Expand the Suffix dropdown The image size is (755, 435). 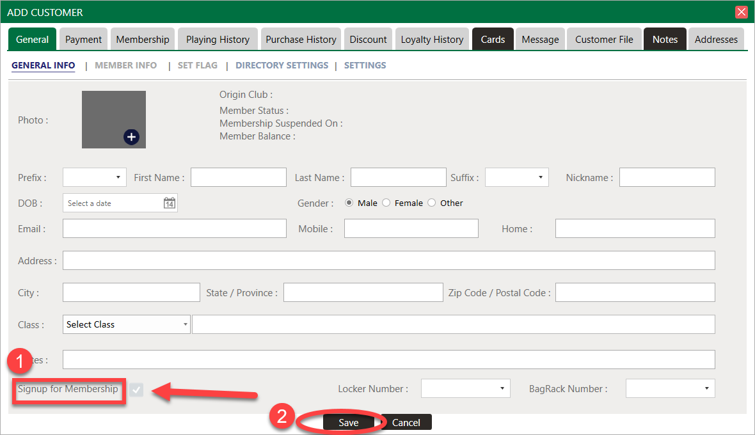516,177
